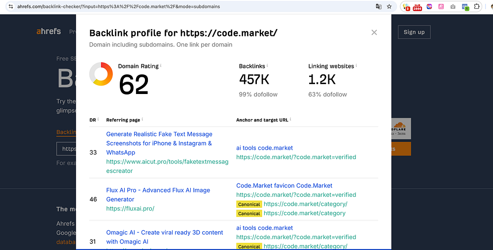Close the Backlink profile dialog
The width and height of the screenshot is (493, 250).
[x=374, y=32]
